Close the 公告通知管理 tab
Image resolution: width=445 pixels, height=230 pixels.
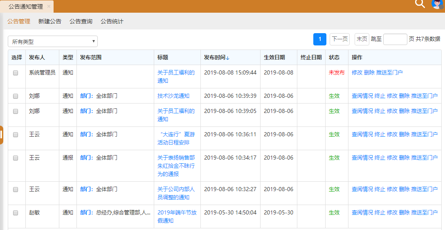coord(49,7)
